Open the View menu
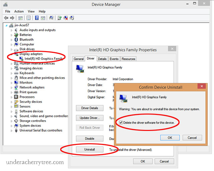Screen dimensions: 214x171 coord(31,11)
